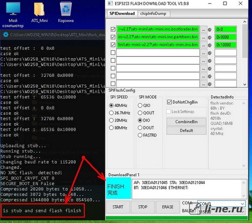Viewport: 252px width, 223px height.
Task: Click the START button
Action: click(x=118, y=207)
